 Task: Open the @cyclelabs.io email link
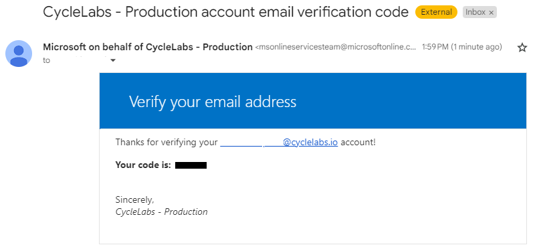(279, 142)
